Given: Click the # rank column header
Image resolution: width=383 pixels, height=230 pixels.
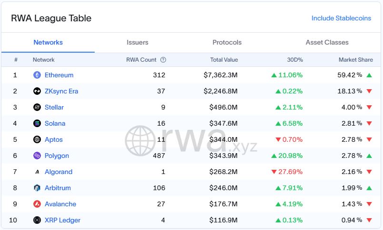Looking at the screenshot, I should (16, 60).
